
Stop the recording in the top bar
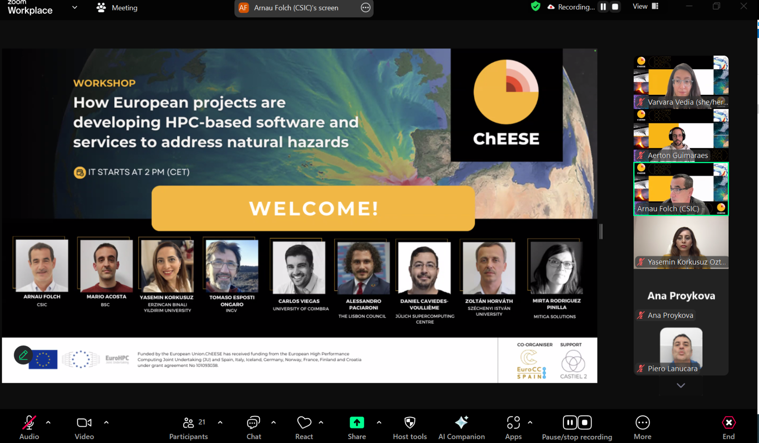coord(615,7)
